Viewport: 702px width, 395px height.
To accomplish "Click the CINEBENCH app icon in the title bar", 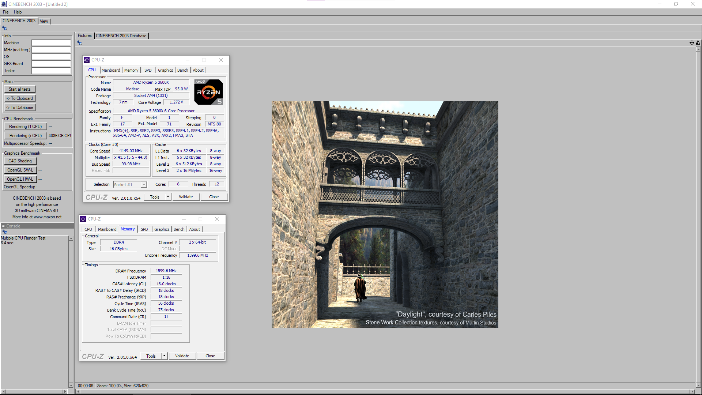I will (4, 4).
